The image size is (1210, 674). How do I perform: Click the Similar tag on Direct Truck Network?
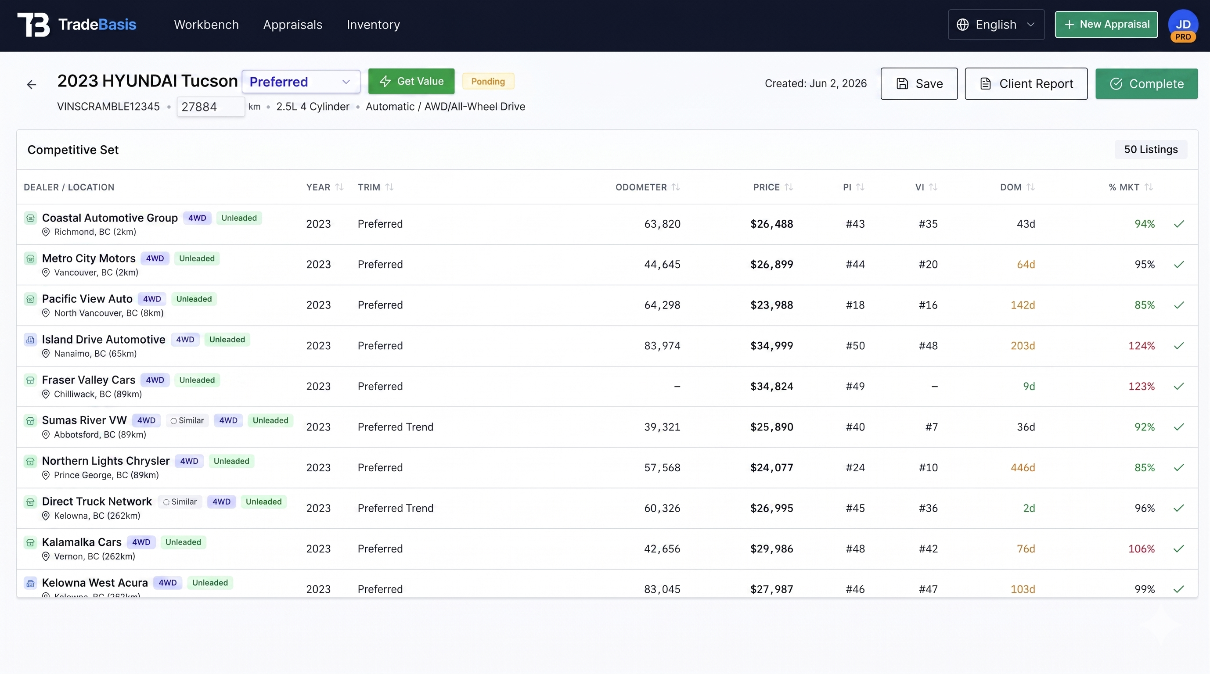click(x=180, y=502)
